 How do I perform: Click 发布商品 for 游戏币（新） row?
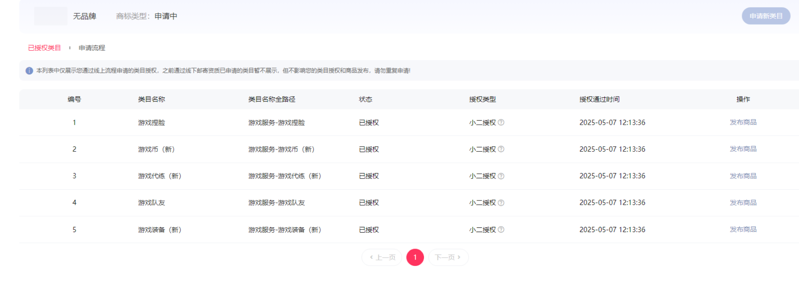pyautogui.click(x=743, y=149)
